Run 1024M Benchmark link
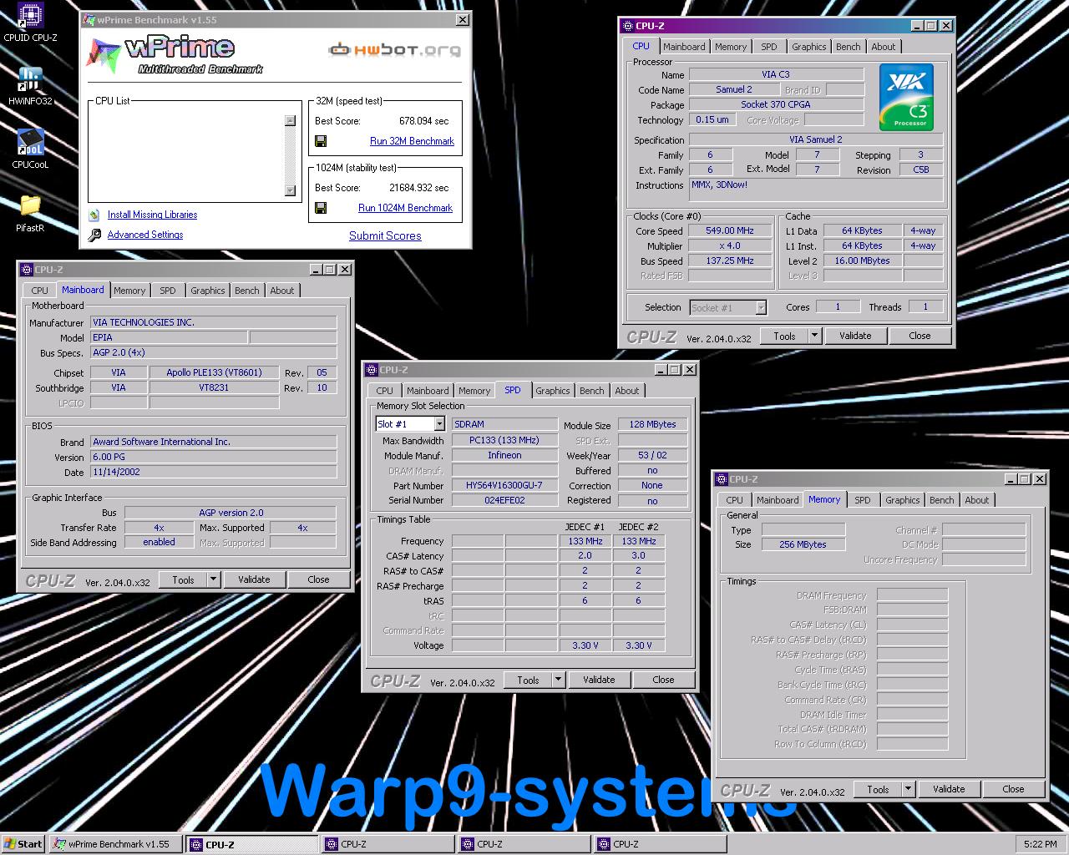Image resolution: width=1069 pixels, height=855 pixels. (405, 208)
